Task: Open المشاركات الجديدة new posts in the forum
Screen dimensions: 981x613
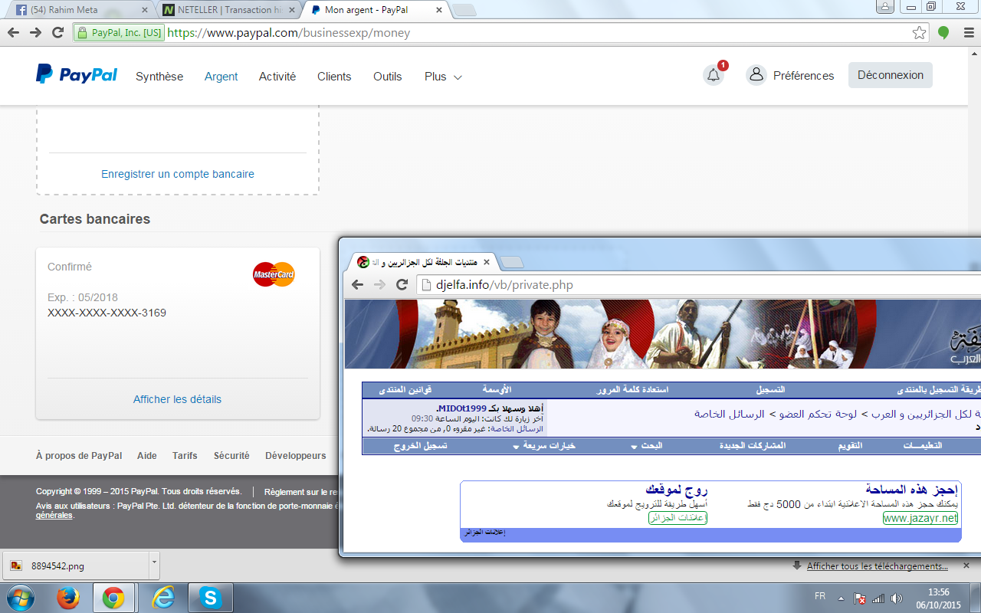Action: tap(753, 445)
